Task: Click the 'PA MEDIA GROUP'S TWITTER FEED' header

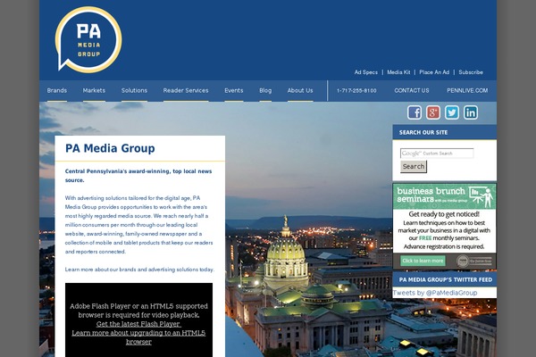Action: pyautogui.click(x=446, y=279)
